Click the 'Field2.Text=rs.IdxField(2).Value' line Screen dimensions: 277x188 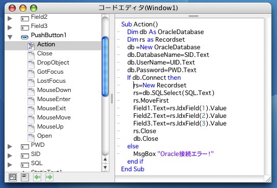point(180,116)
